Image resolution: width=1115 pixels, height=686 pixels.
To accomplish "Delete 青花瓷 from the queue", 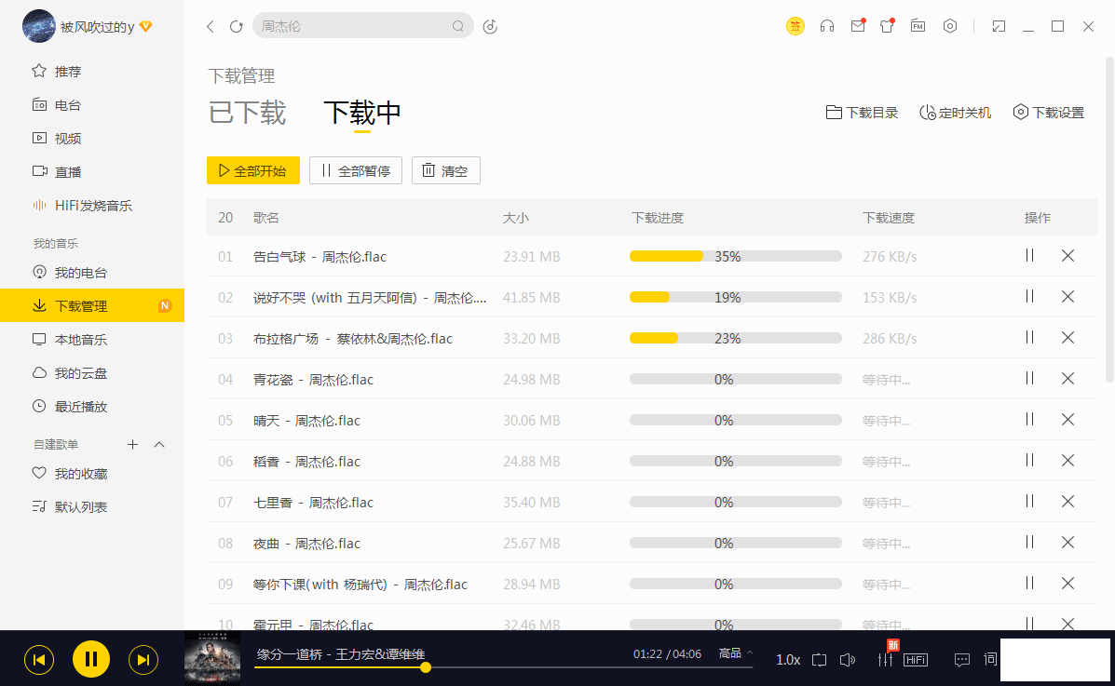I will pos(1067,378).
